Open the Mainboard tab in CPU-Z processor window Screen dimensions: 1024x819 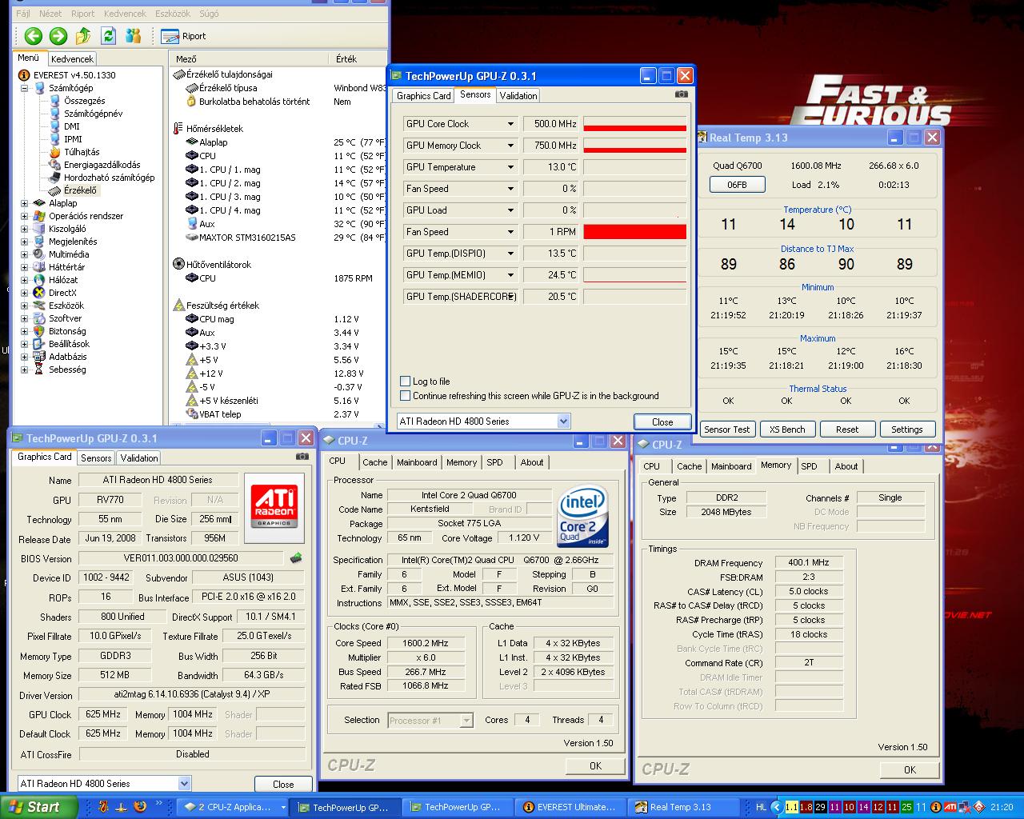(x=417, y=462)
